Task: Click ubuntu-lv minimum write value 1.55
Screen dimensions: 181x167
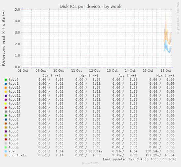Action: 96,155
